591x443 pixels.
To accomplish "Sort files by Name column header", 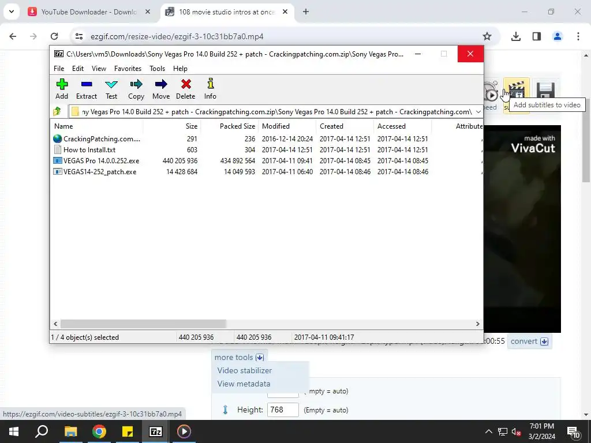I will (x=96, y=126).
